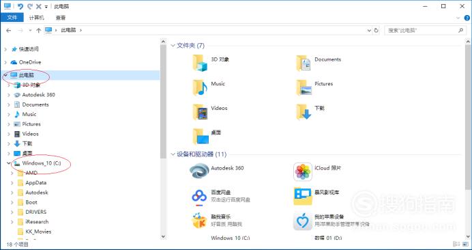Select the AppData folder in the tree
This screenshot has width=472, height=250.
coord(36,183)
